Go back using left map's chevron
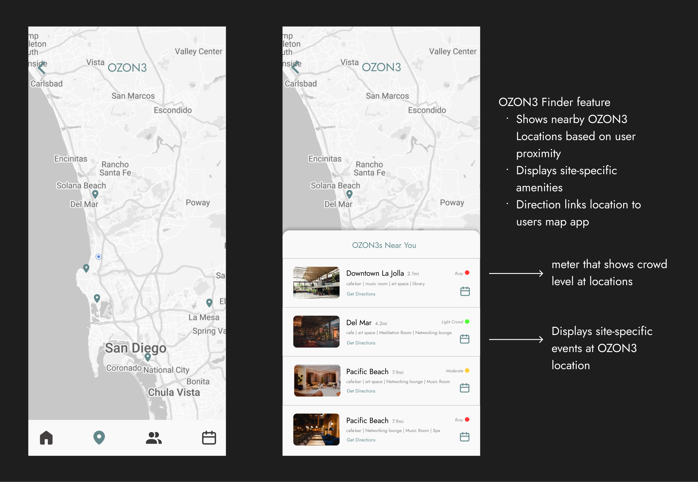 (x=42, y=68)
